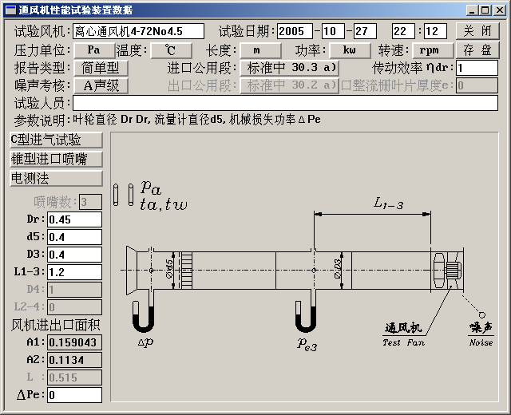Click the 试验人员 tester name field

(285, 103)
